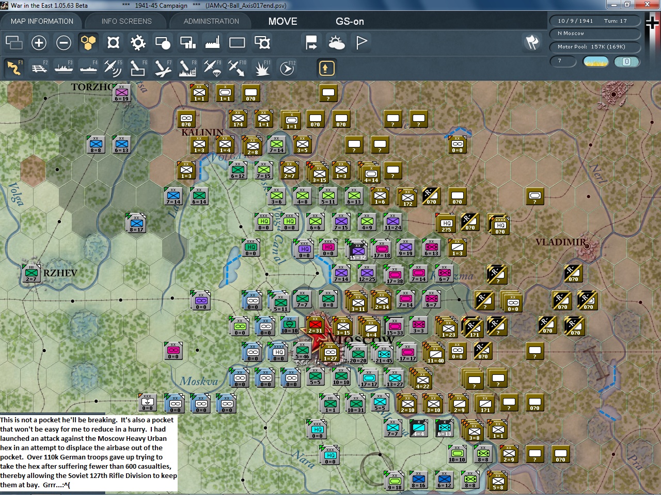Select Amphibious transport mode (F4)

pos(88,68)
